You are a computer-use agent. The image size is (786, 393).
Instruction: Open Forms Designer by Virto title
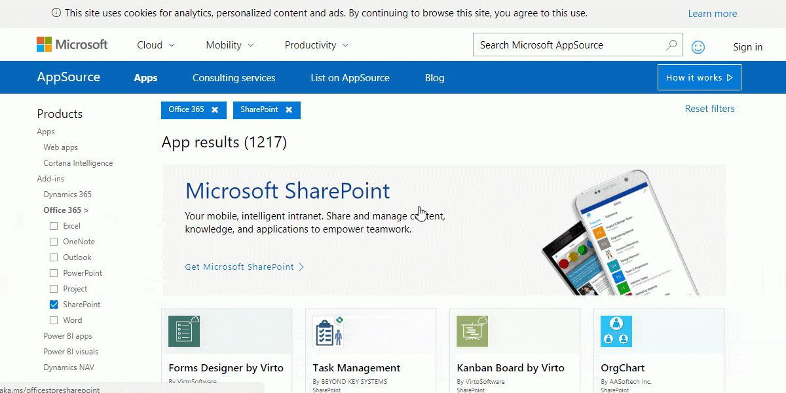pos(226,368)
